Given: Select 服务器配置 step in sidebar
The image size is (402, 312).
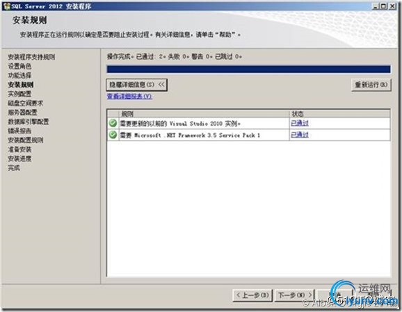Looking at the screenshot, I should (x=22, y=112).
